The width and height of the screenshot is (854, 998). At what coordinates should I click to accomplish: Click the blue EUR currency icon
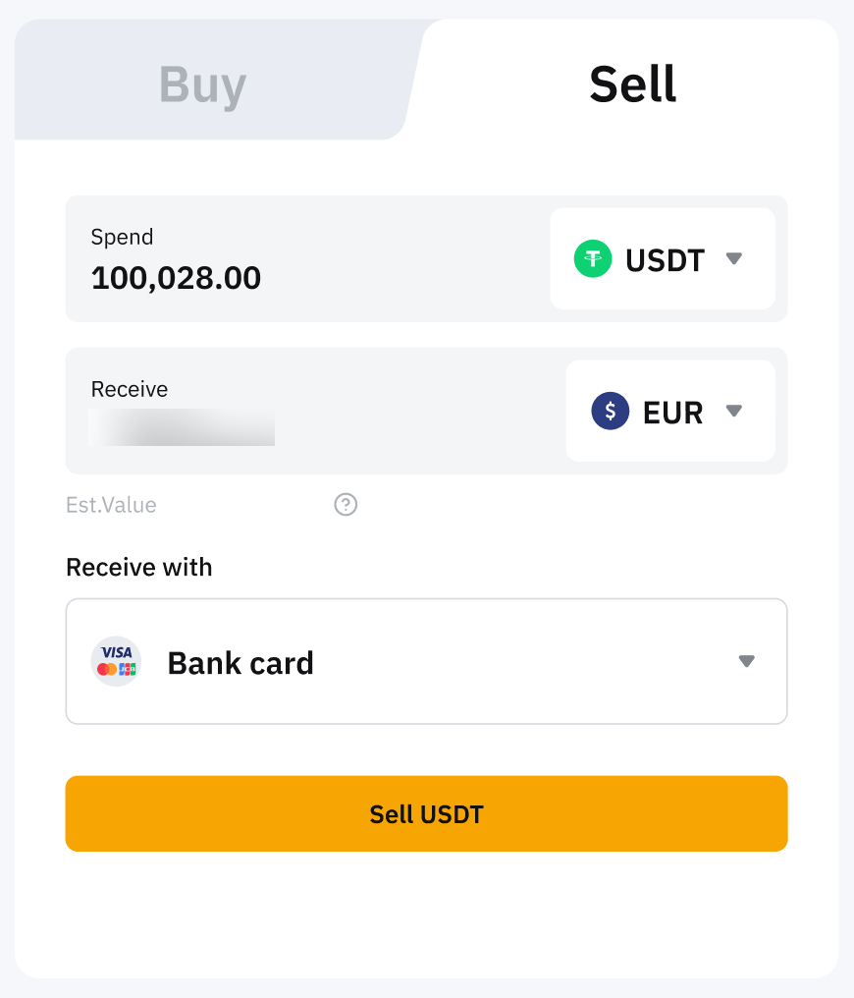point(610,412)
